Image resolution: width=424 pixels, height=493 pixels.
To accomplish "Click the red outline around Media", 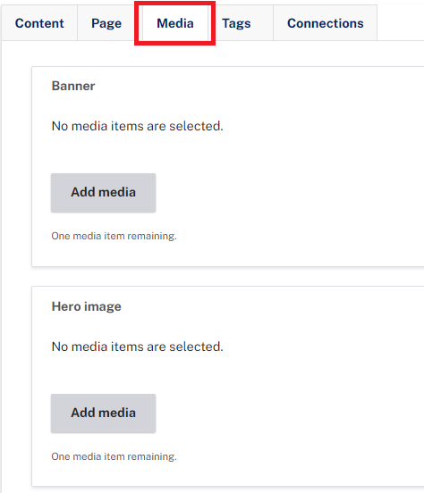I will (174, 3).
